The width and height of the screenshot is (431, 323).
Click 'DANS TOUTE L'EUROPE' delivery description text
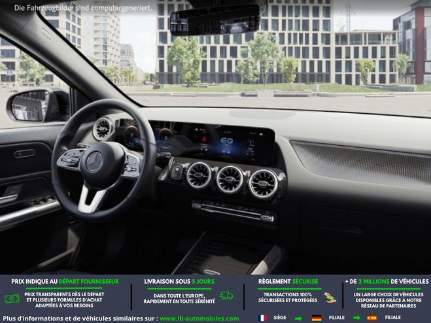tap(179, 299)
